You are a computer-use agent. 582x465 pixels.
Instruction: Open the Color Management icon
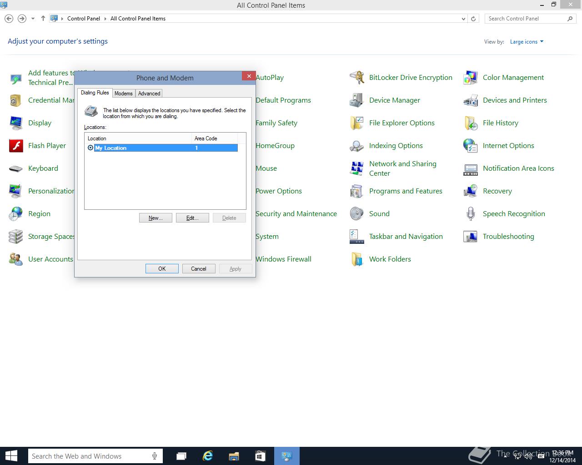(471, 78)
